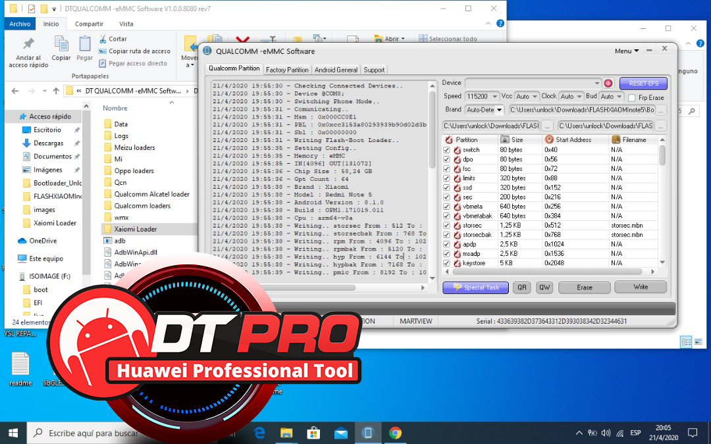Open the readme file on desktop
This screenshot has width=711, height=444.
coord(20,369)
